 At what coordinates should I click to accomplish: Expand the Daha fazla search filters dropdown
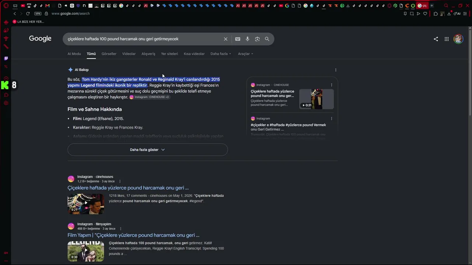(x=221, y=54)
